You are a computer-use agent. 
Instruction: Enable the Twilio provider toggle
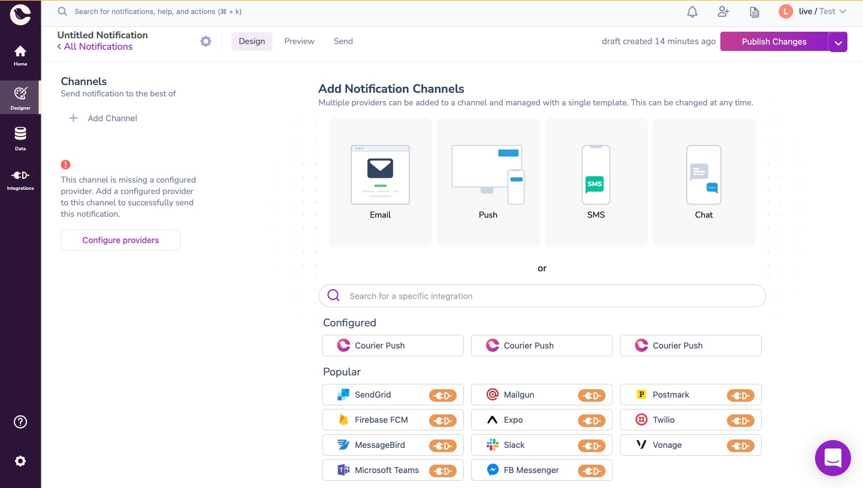[740, 420]
